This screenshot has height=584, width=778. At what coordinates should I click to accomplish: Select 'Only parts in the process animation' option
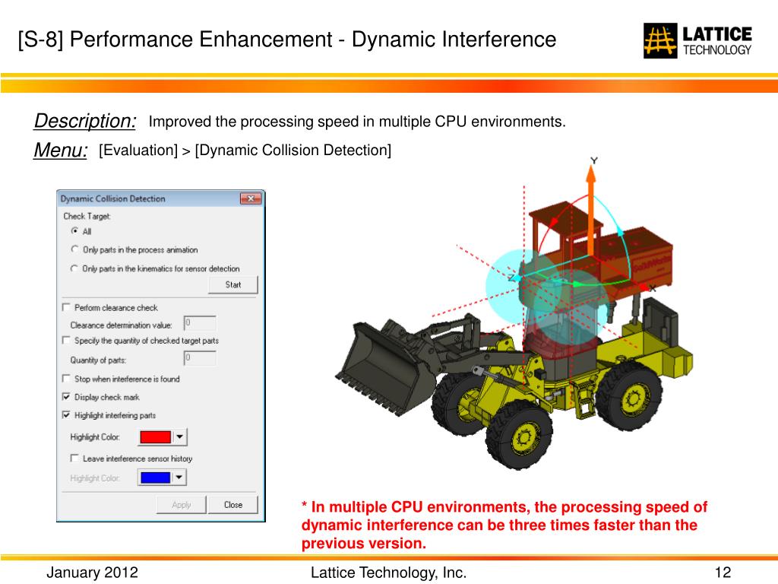75,249
